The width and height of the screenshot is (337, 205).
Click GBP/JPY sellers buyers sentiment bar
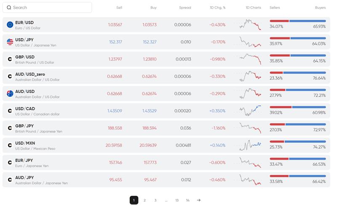pyautogui.click(x=297, y=124)
